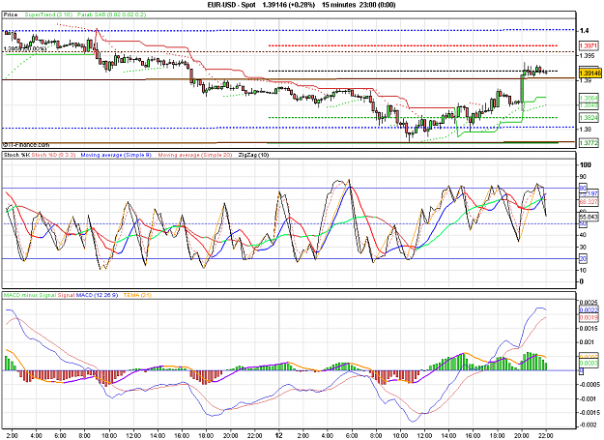The width and height of the screenshot is (604, 440).
Task: Click the 30 stochastic axis label
Action: (583, 248)
